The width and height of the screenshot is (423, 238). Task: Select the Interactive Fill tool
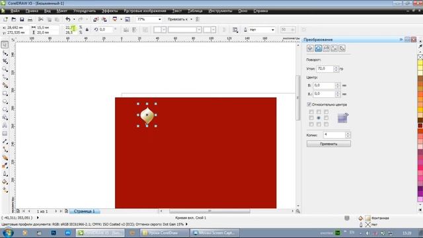click(5, 190)
